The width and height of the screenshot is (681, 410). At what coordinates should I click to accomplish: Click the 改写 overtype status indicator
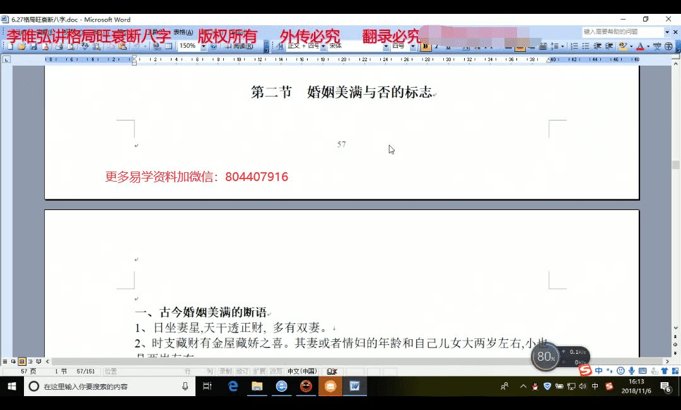click(x=276, y=372)
